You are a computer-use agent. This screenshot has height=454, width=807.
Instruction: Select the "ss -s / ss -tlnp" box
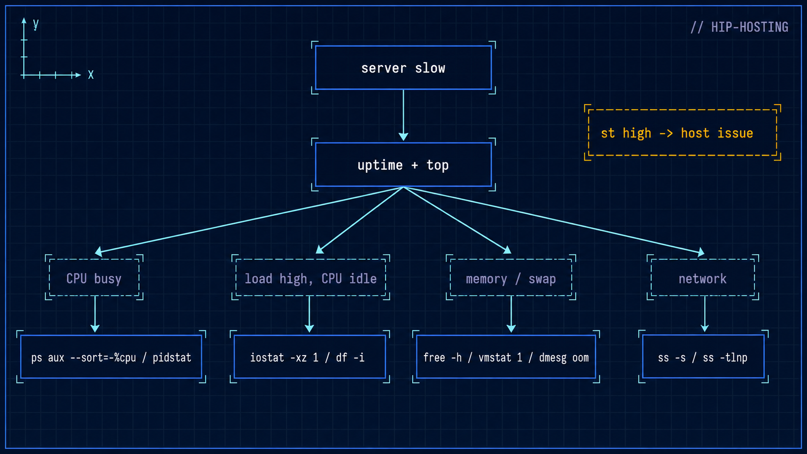tap(703, 357)
